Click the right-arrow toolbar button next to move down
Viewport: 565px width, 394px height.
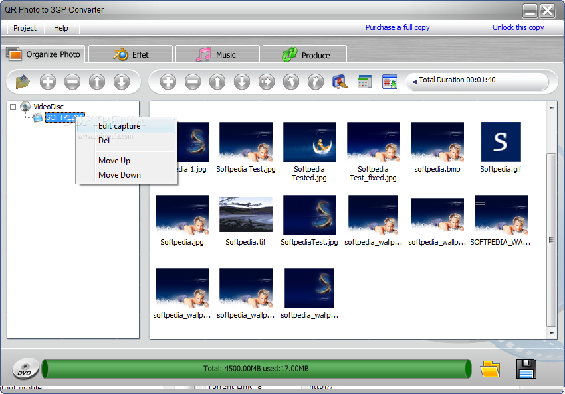pos(267,82)
